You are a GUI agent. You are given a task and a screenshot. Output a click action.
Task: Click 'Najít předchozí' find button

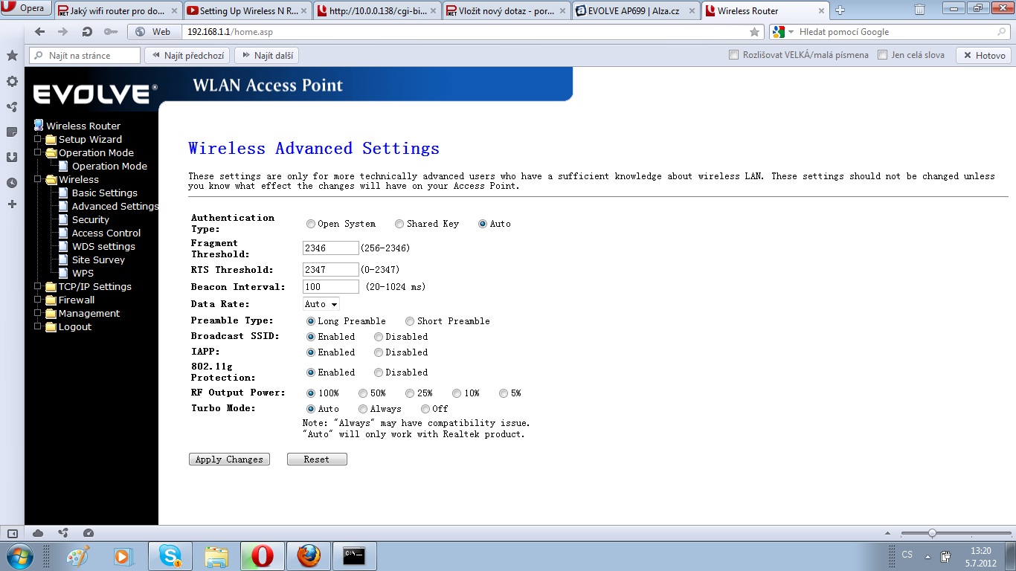[x=187, y=56]
